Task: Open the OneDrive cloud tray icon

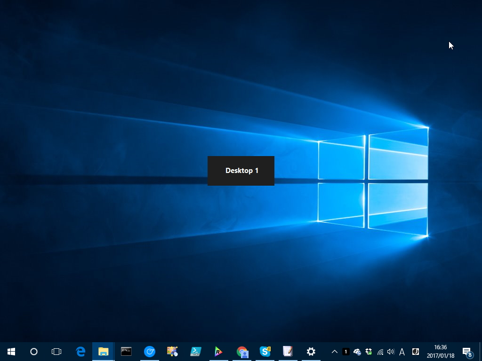Action: coord(357,352)
